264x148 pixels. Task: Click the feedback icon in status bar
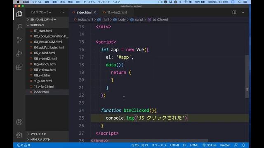[x=236, y=145]
